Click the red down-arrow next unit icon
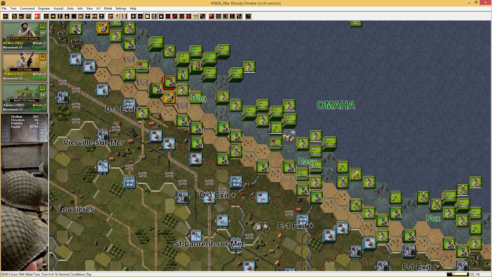492x277 pixels. coord(117,16)
